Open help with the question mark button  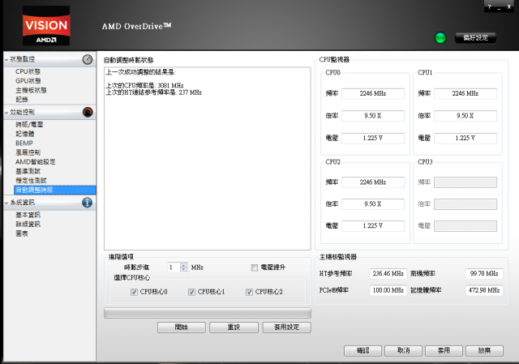[489, 6]
